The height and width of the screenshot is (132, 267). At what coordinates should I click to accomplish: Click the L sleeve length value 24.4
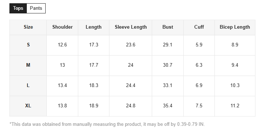coord(131,86)
